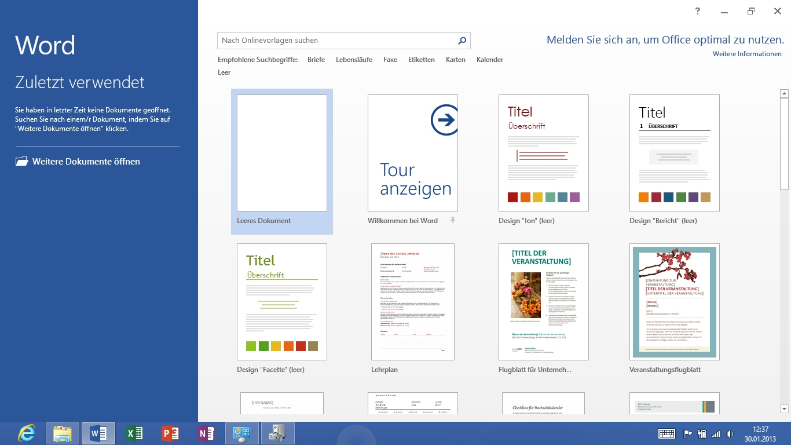The height and width of the screenshot is (445, 791).
Task: Open the Design "Ion" (leer) template
Action: point(543,154)
